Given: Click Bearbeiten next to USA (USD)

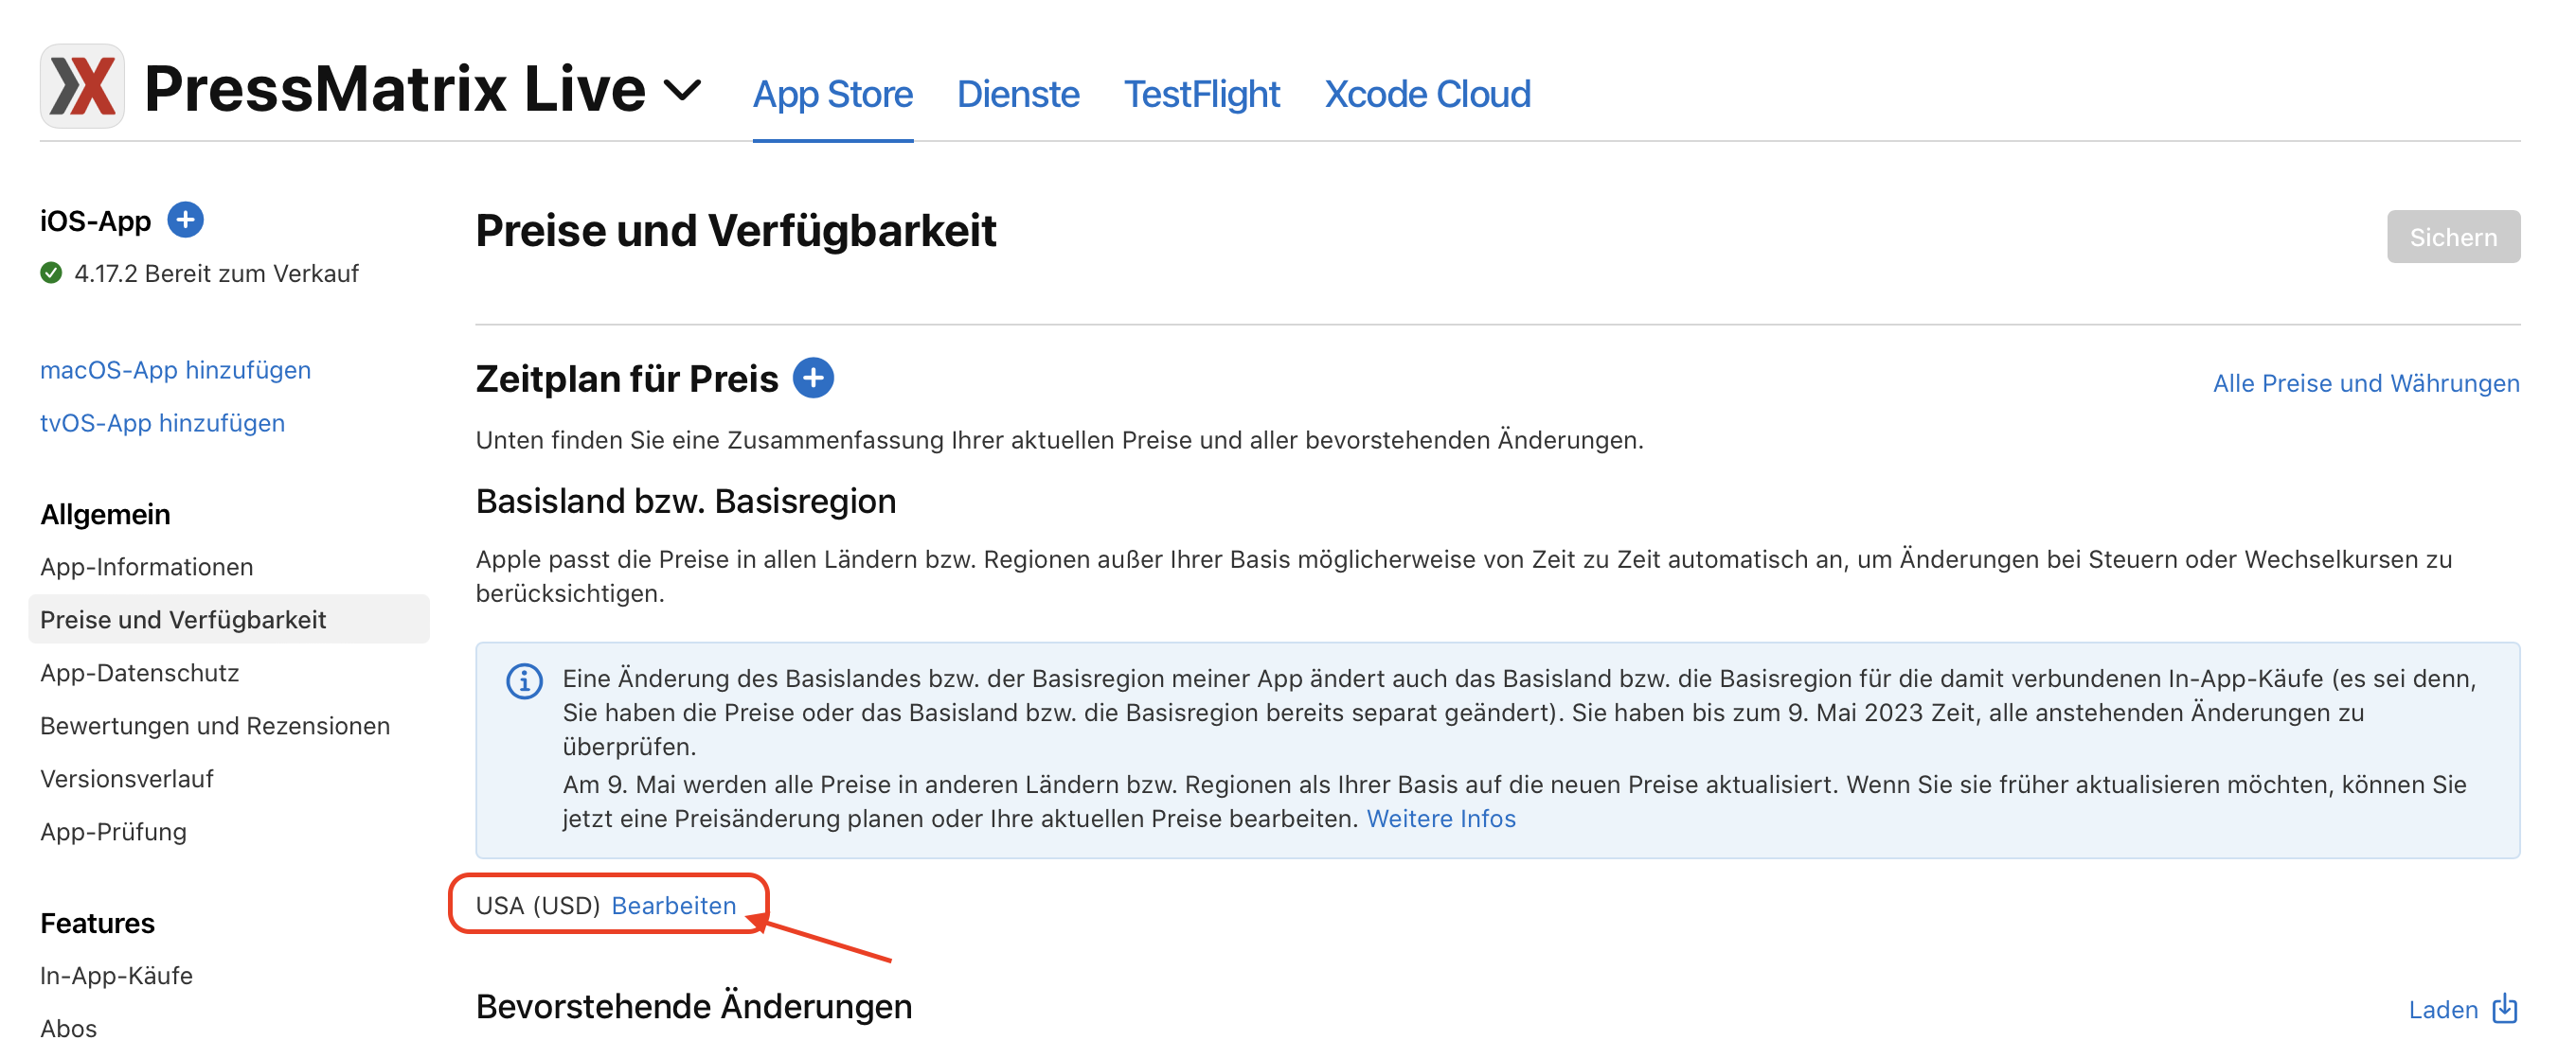Looking at the screenshot, I should coord(674,905).
